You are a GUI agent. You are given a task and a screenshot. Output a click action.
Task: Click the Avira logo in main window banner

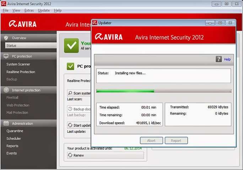coord(23,24)
